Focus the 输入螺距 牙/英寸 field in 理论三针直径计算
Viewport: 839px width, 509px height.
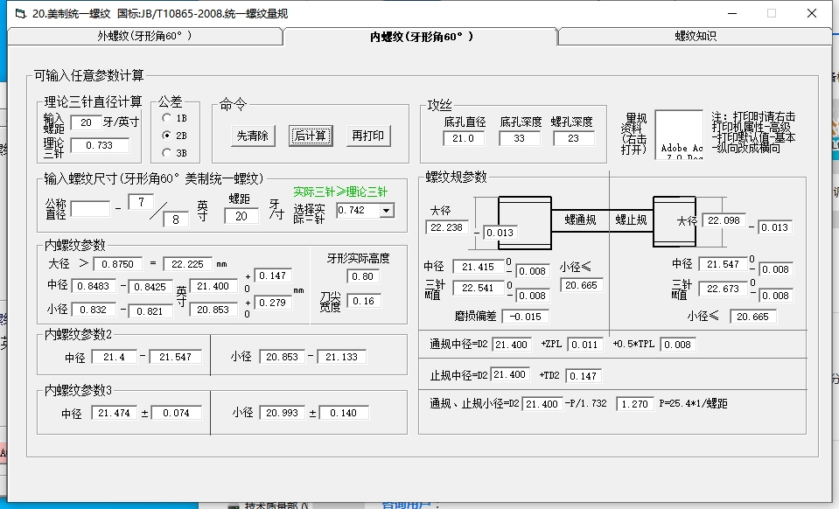tap(86, 122)
